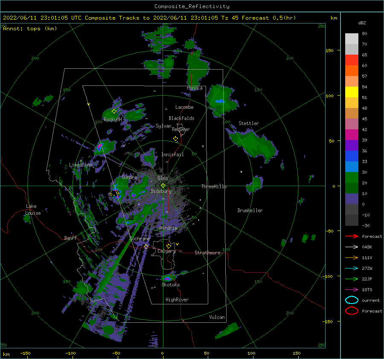Click the 'Annot: tops (km)' label
The height and width of the screenshot is (359, 384).
30,29
